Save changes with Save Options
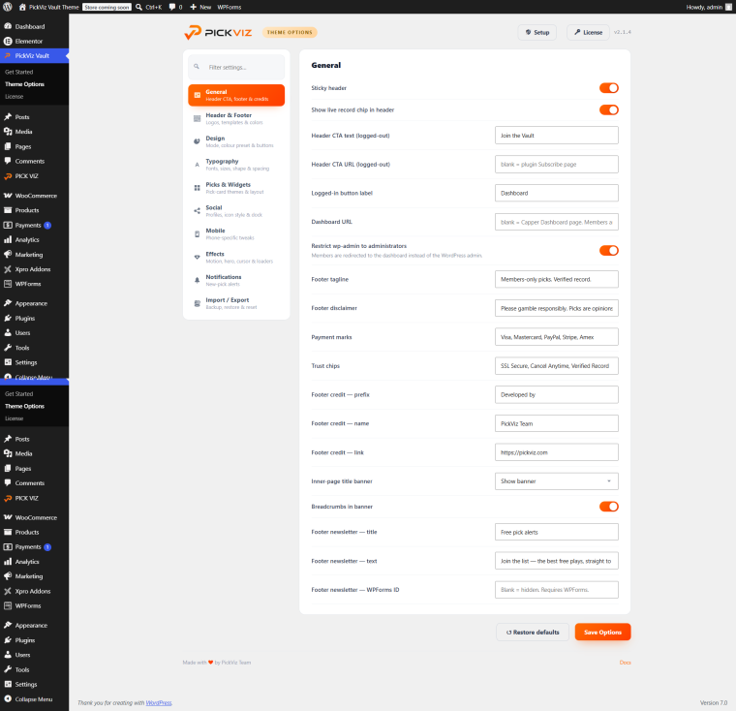 tap(602, 633)
